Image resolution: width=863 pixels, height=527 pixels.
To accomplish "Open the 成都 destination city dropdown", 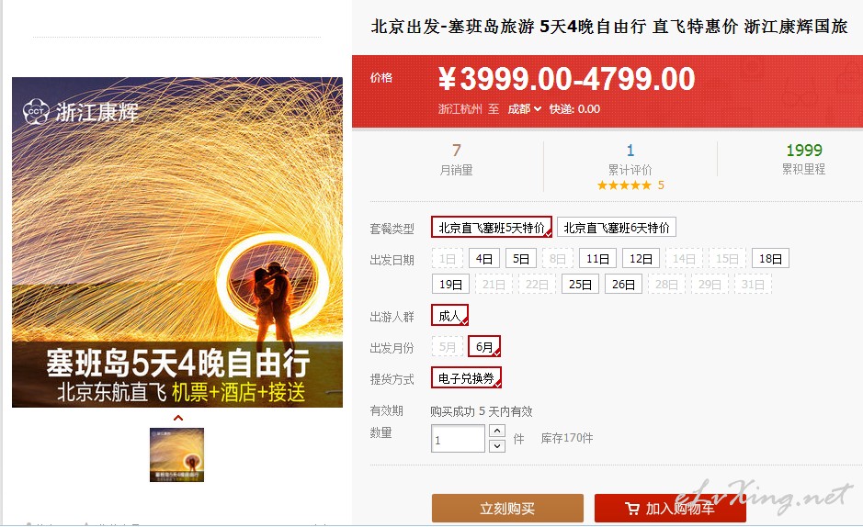I will click(525, 109).
